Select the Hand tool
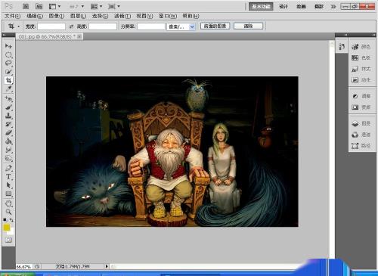378x276 pixels. (8, 203)
